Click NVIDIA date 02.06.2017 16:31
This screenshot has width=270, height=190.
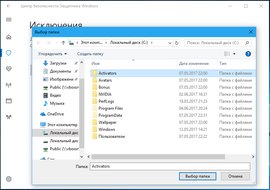point(193,94)
